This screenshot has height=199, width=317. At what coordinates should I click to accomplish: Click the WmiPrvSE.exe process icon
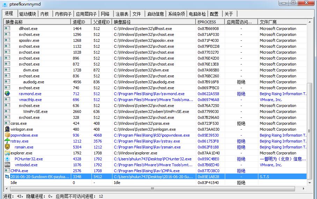(x=7, y=111)
